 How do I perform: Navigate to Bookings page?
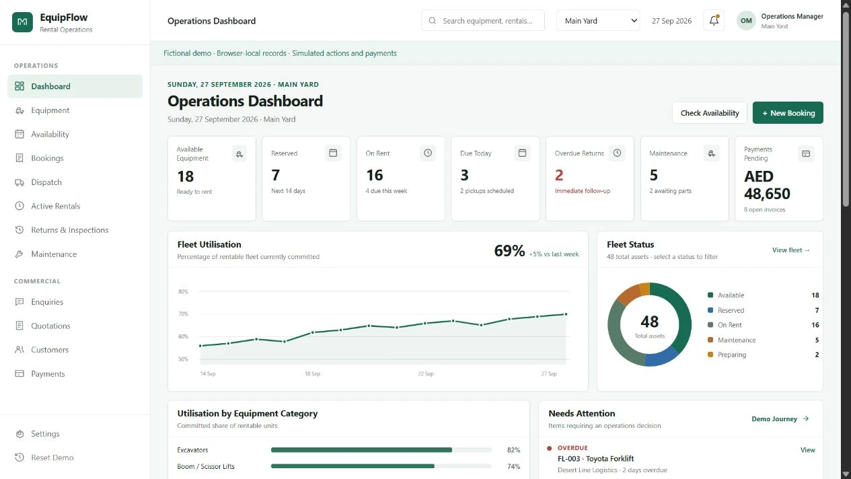pos(75,158)
